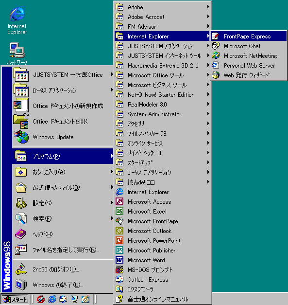Expand アクセサリ program folder
The height and width of the screenshot is (305, 288).
pos(163,124)
